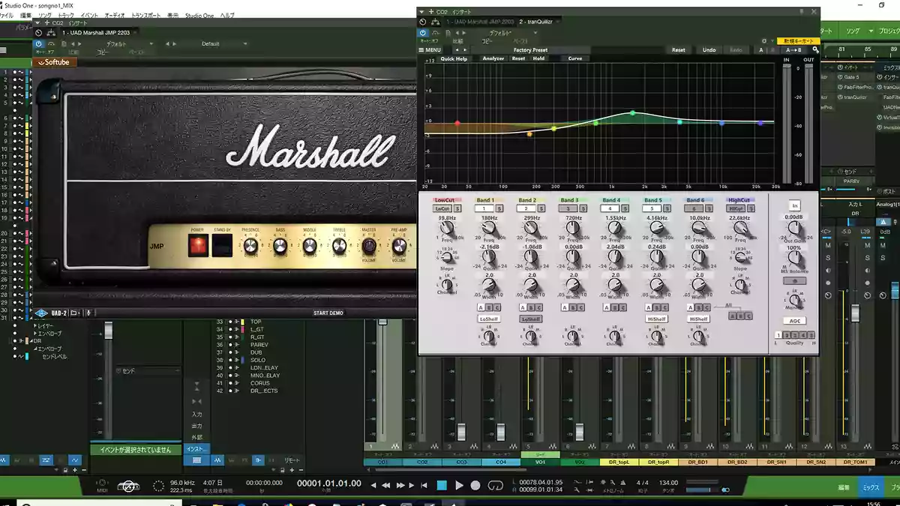Click the Quick Help button
Viewport: 900px width, 506px height.
point(454,58)
